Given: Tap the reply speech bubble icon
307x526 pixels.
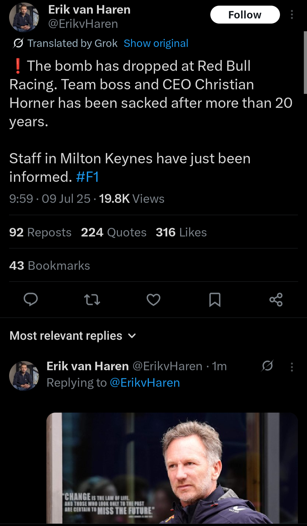Looking at the screenshot, I should point(31,299).
